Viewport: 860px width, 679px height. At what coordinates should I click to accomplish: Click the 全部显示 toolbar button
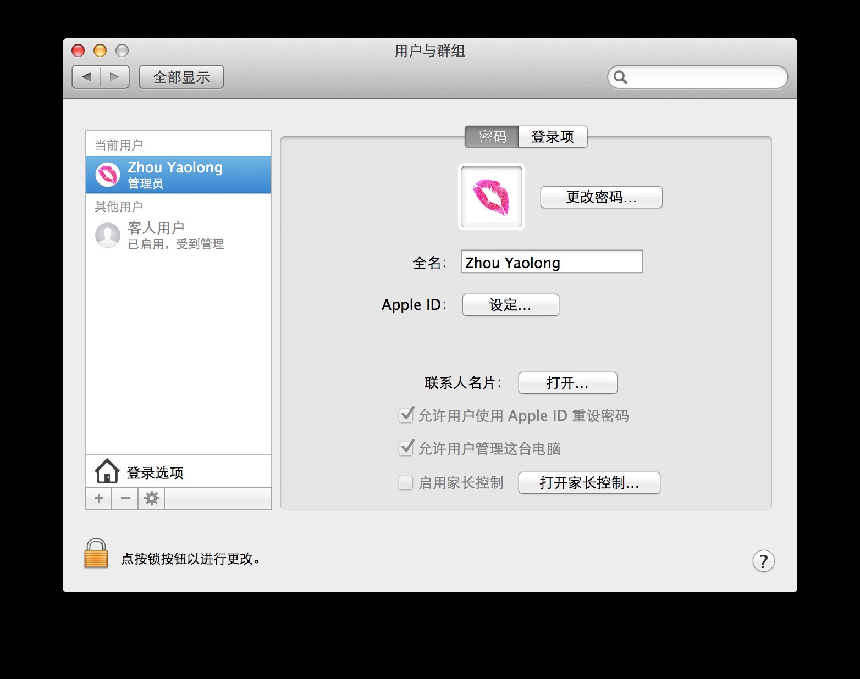(x=181, y=77)
